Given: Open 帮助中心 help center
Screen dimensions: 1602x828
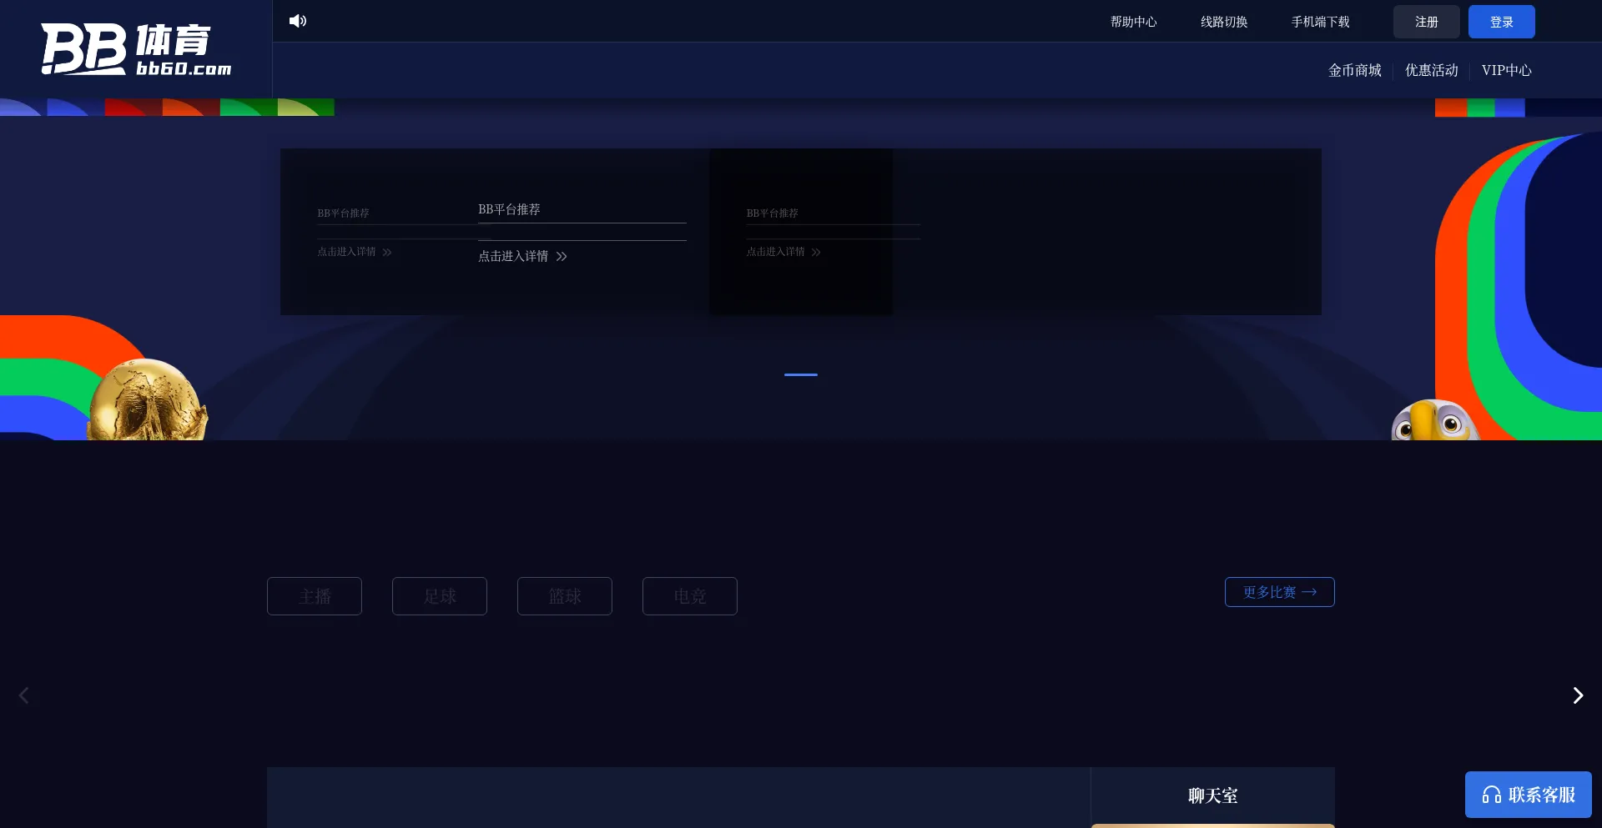Looking at the screenshot, I should [x=1133, y=22].
